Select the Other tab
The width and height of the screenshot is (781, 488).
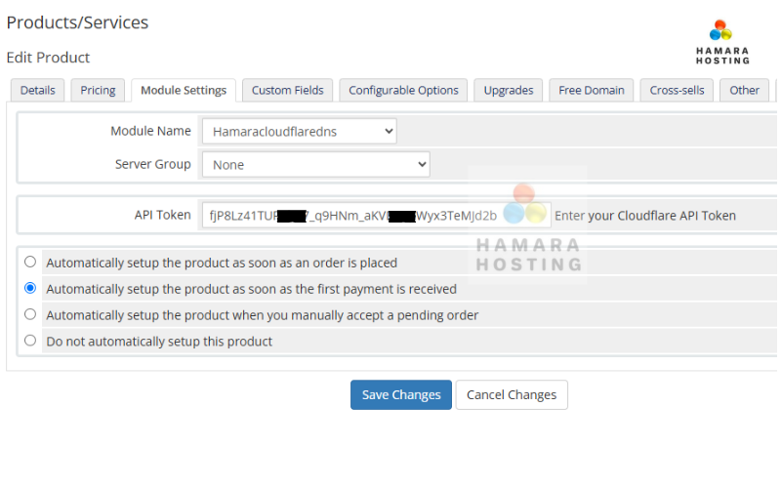tap(744, 90)
